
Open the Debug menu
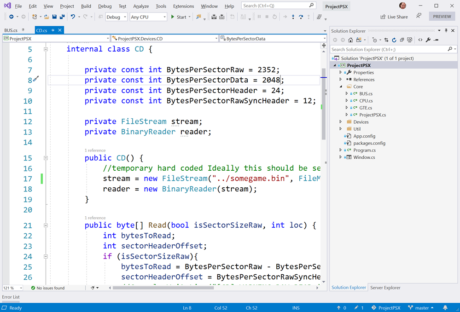point(105,6)
